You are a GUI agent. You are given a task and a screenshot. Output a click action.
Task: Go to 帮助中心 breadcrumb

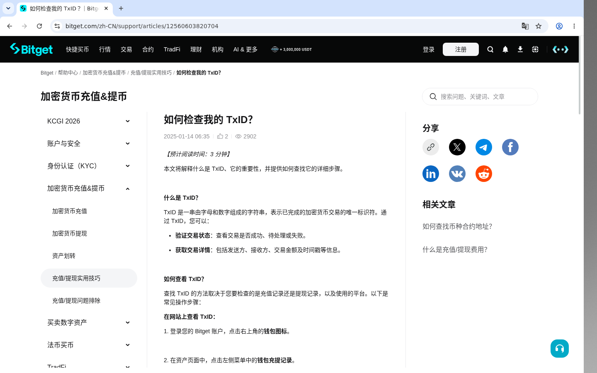(x=68, y=73)
